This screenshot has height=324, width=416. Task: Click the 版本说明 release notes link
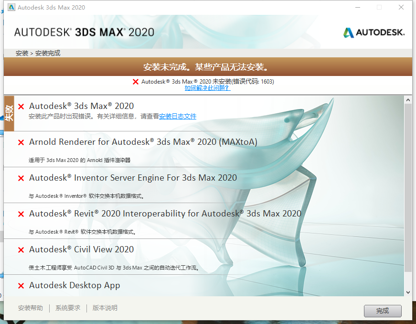[105, 308]
